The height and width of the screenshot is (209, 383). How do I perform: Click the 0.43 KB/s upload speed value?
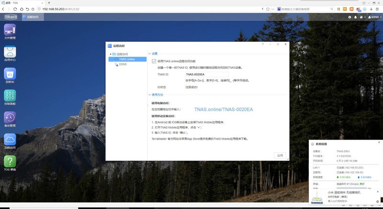click(x=366, y=177)
